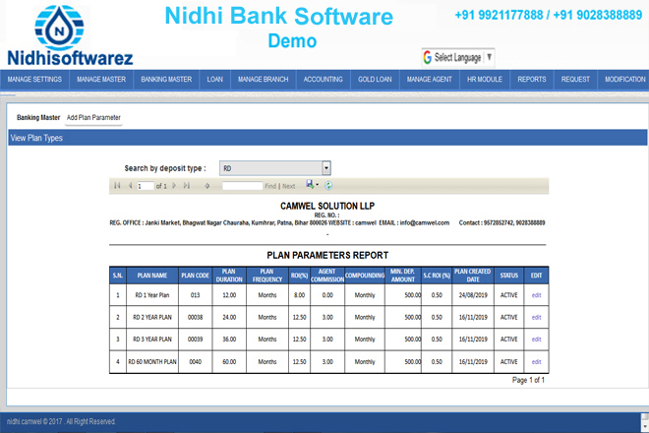Screen dimensions: 649x433
Task: Select the PLAN CODE column header
Action: 196,276
